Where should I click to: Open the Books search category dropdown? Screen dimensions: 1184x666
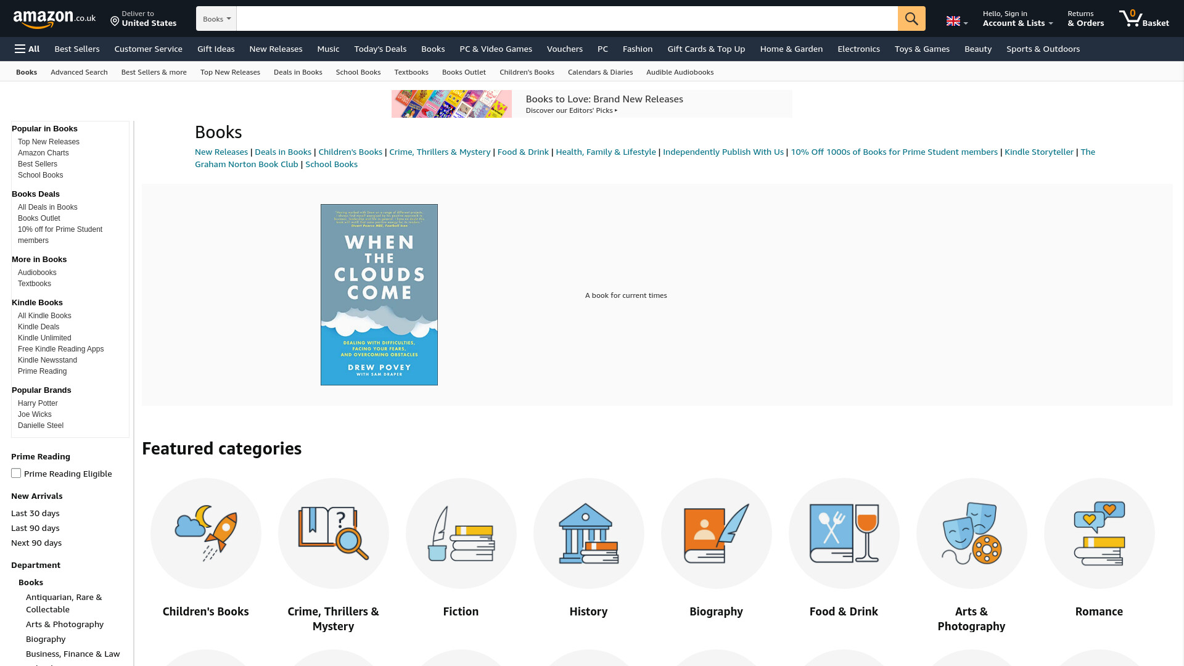216,18
